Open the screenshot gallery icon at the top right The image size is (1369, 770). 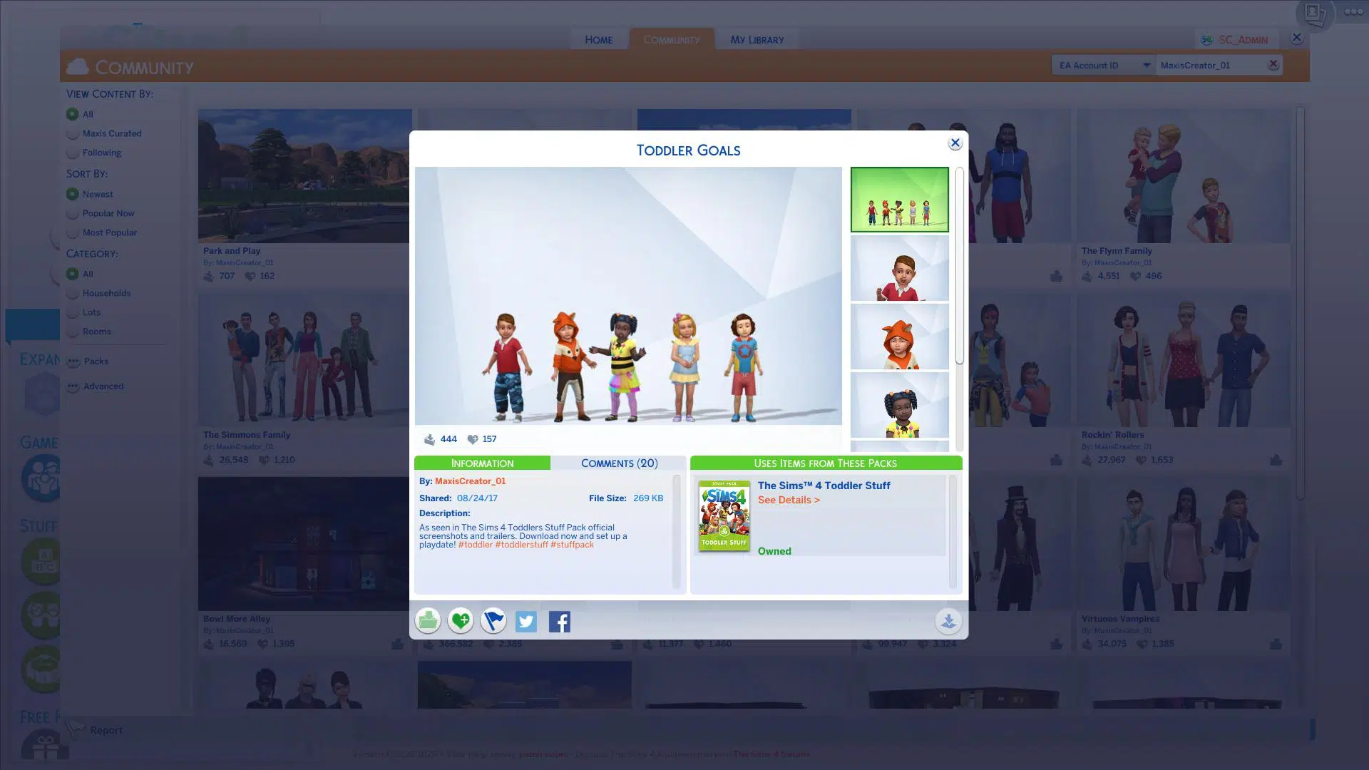pyautogui.click(x=1314, y=14)
